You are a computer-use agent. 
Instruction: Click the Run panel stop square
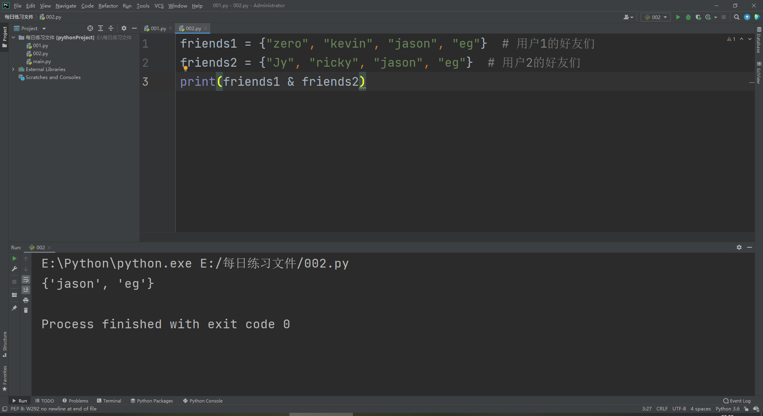14,281
